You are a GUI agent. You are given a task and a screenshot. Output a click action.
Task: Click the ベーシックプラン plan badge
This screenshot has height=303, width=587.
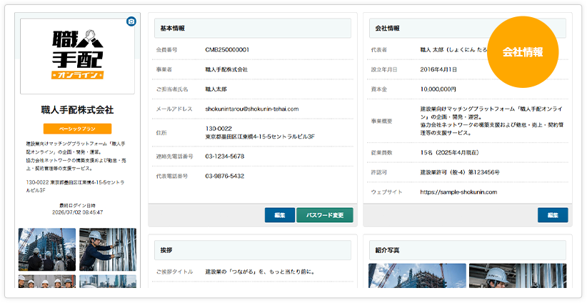click(x=78, y=129)
